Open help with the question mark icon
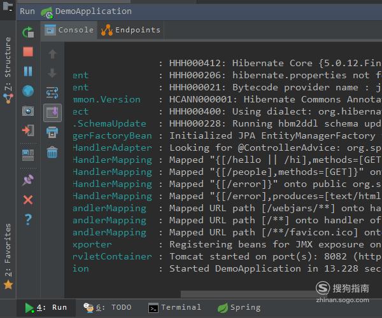 [28, 219]
